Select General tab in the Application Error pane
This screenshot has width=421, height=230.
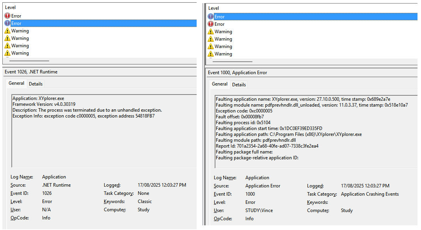(x=220, y=84)
